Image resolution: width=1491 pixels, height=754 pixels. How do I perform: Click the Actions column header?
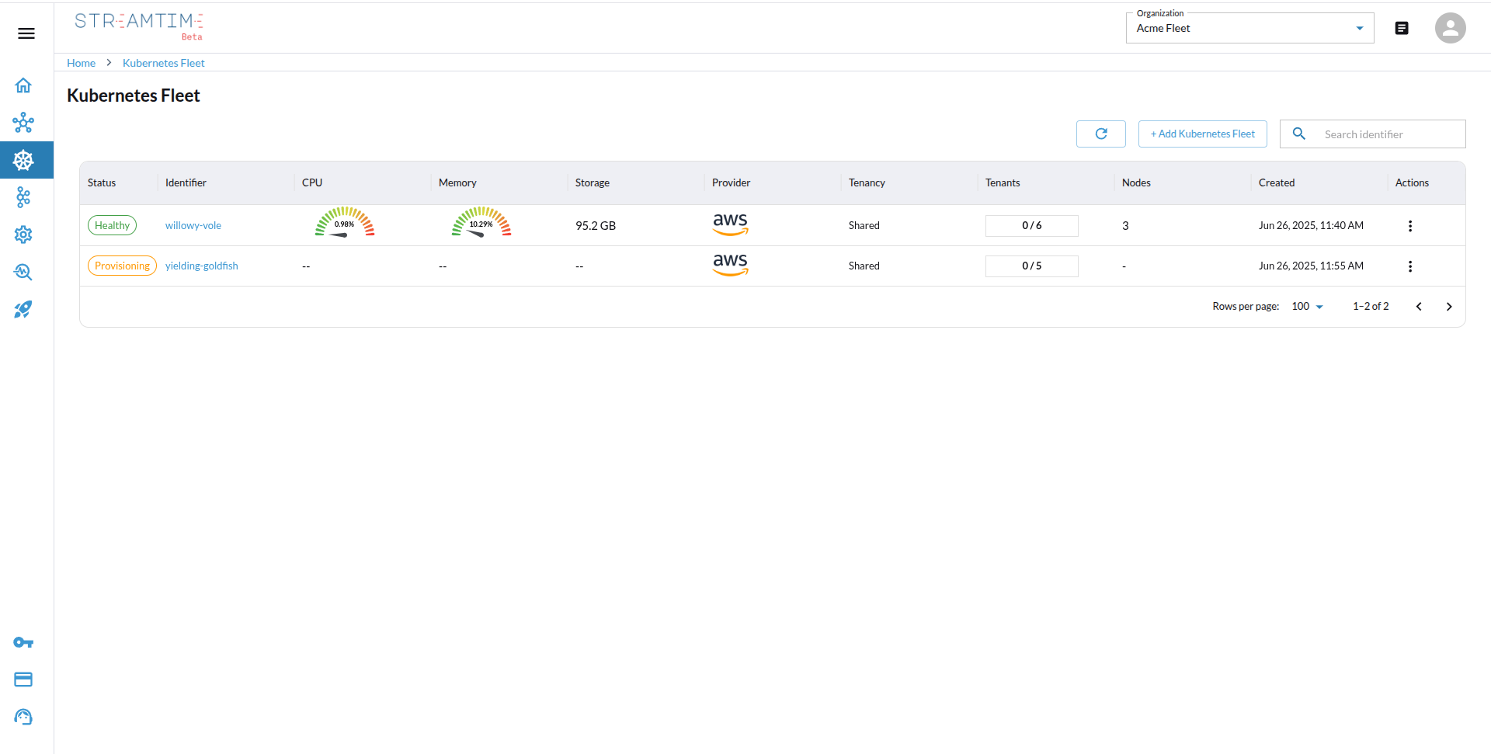(1412, 182)
